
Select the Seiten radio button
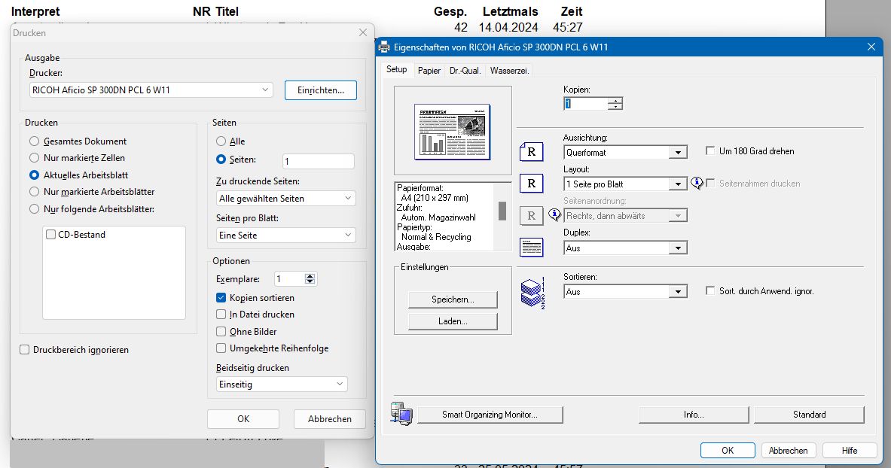221,160
